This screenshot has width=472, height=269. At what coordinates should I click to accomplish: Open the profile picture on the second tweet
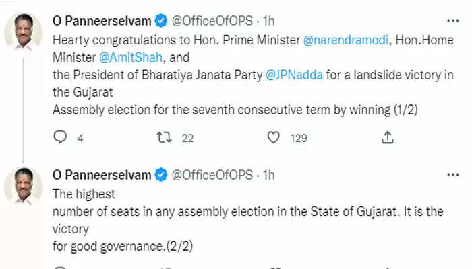point(24,186)
